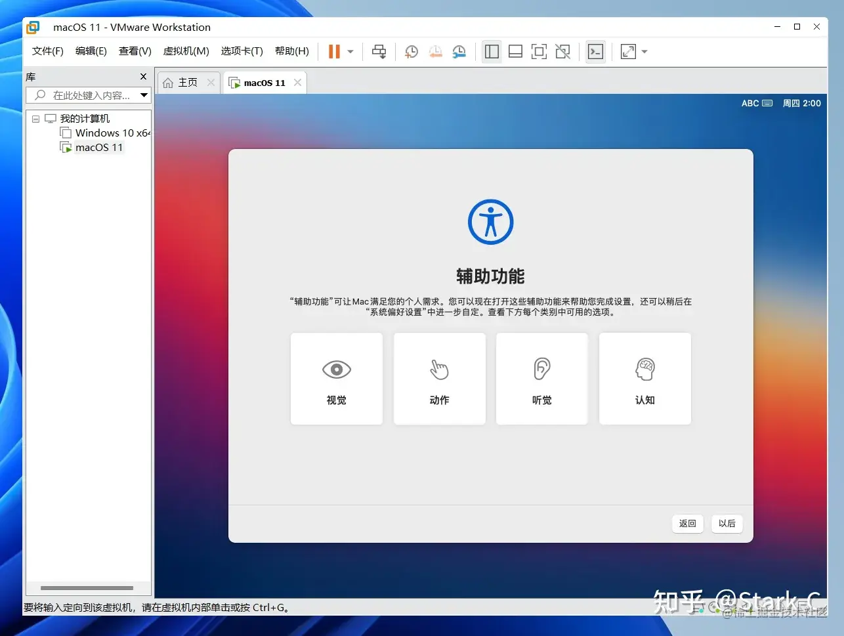Revert to the previous snapshot icon
Viewport: 844px width, 636px height.
[435, 52]
